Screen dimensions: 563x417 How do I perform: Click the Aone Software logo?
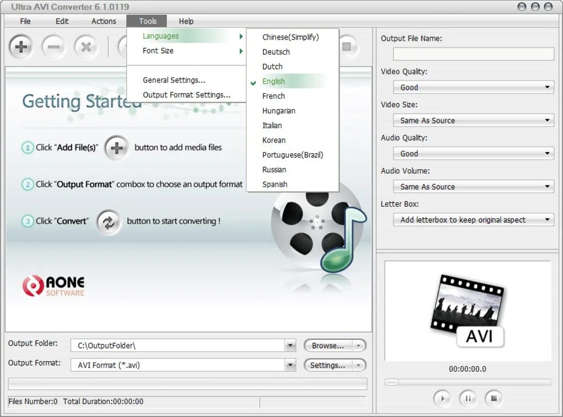pos(54,286)
